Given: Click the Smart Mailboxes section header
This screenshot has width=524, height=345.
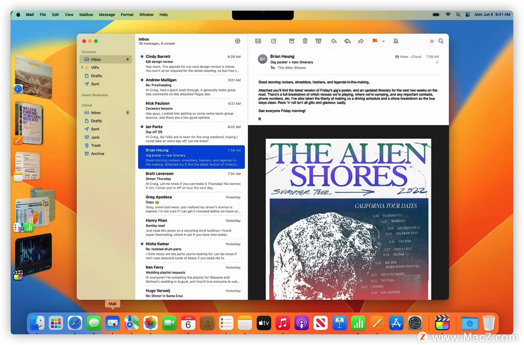Looking at the screenshot, I should tap(95, 95).
